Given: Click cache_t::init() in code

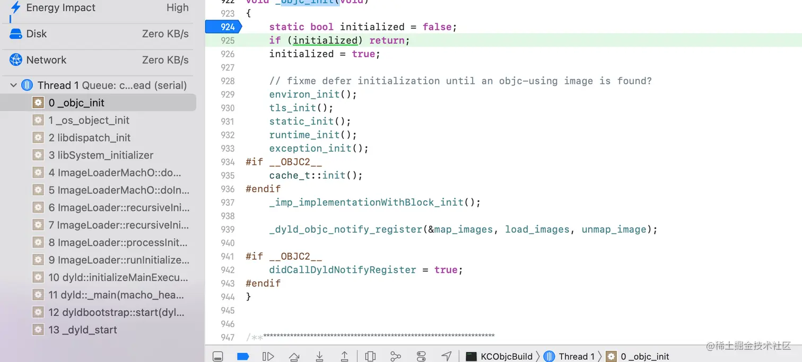Looking at the screenshot, I should pos(316,175).
